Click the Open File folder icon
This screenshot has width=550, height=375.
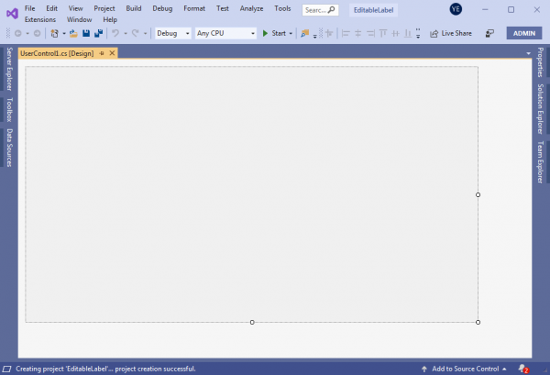pos(74,33)
